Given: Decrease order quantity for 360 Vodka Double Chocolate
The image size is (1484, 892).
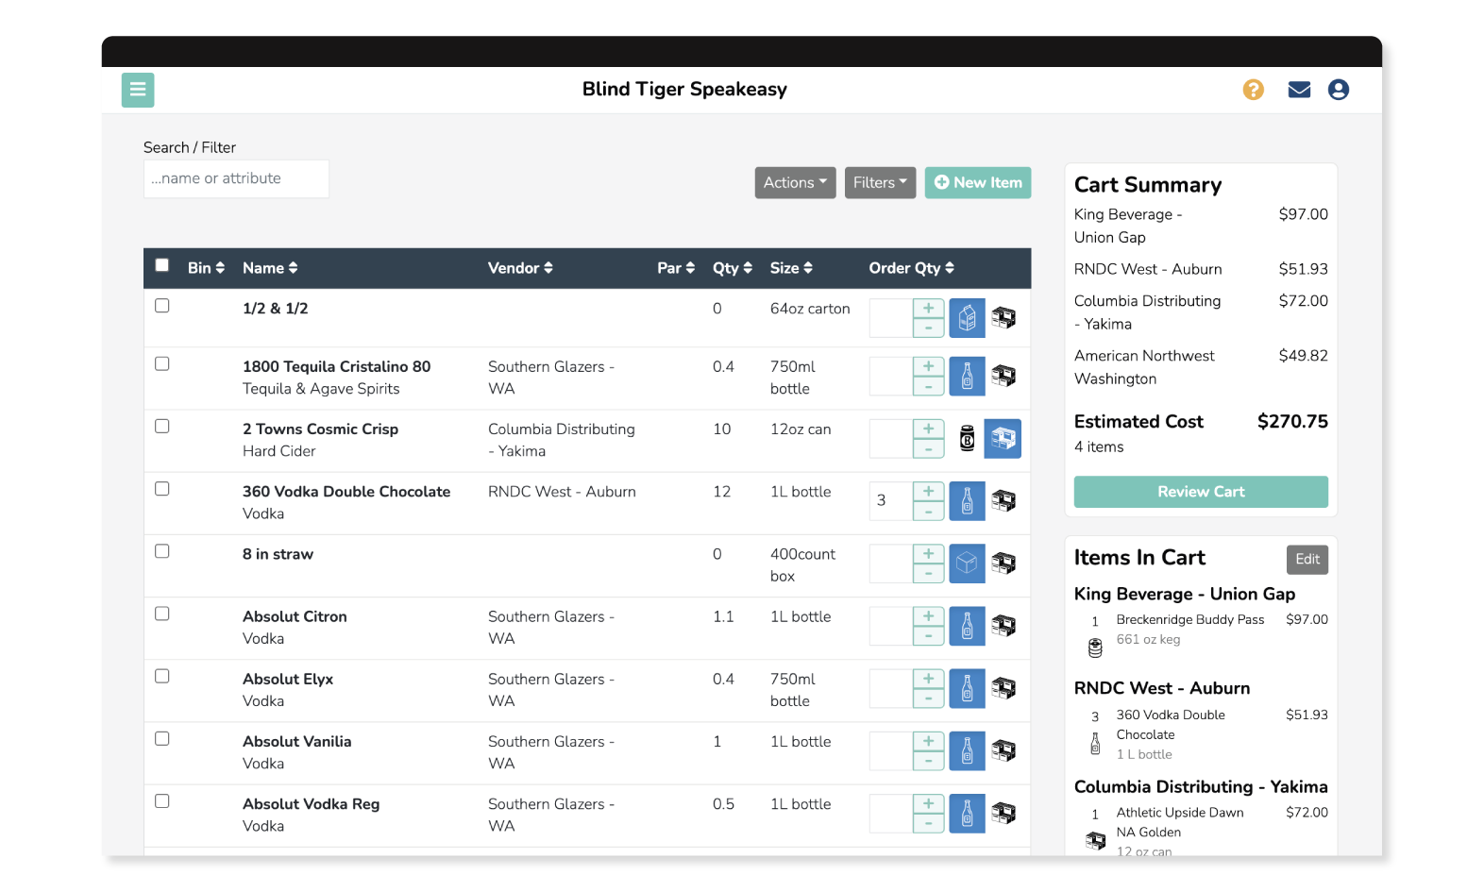Looking at the screenshot, I should tap(929, 511).
